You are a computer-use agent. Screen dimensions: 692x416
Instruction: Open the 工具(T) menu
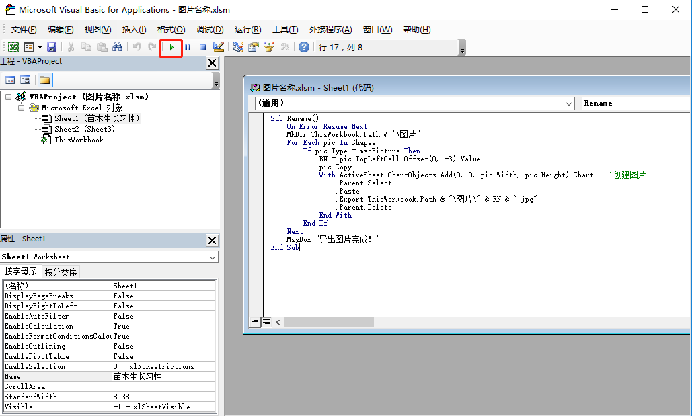[x=285, y=30]
